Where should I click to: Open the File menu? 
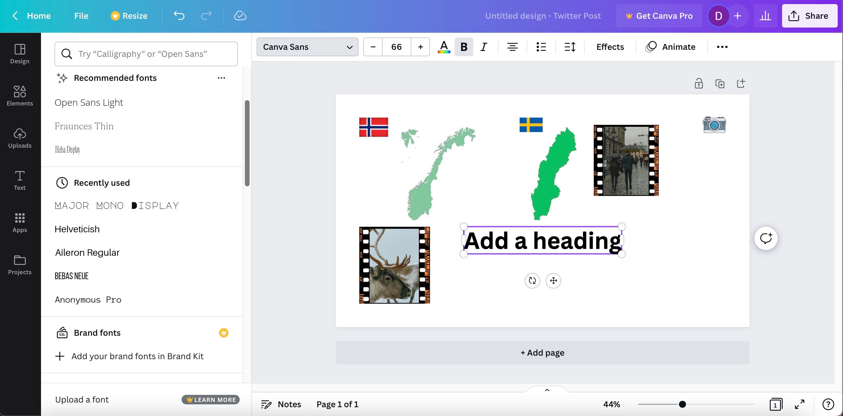81,16
